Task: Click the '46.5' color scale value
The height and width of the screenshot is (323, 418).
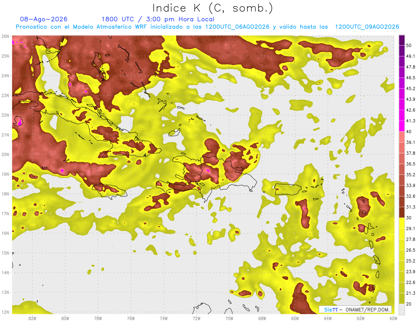Action: 410,78
